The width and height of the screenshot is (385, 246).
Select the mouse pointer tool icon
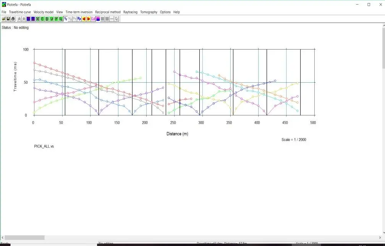(x=116, y=19)
